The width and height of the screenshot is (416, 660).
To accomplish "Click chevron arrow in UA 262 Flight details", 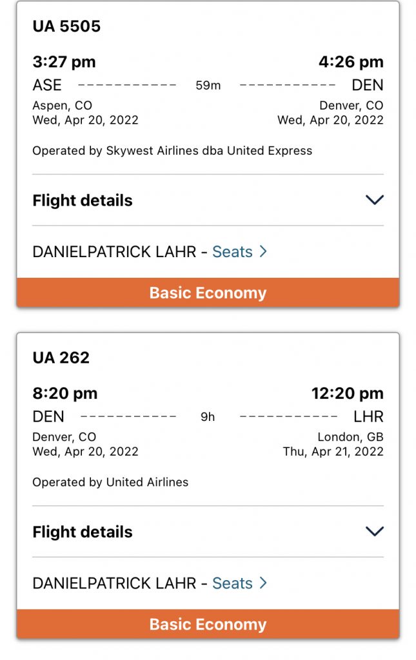I will 375,531.
